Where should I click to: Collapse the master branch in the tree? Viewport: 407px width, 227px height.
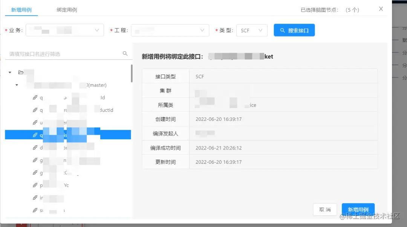tap(17, 85)
